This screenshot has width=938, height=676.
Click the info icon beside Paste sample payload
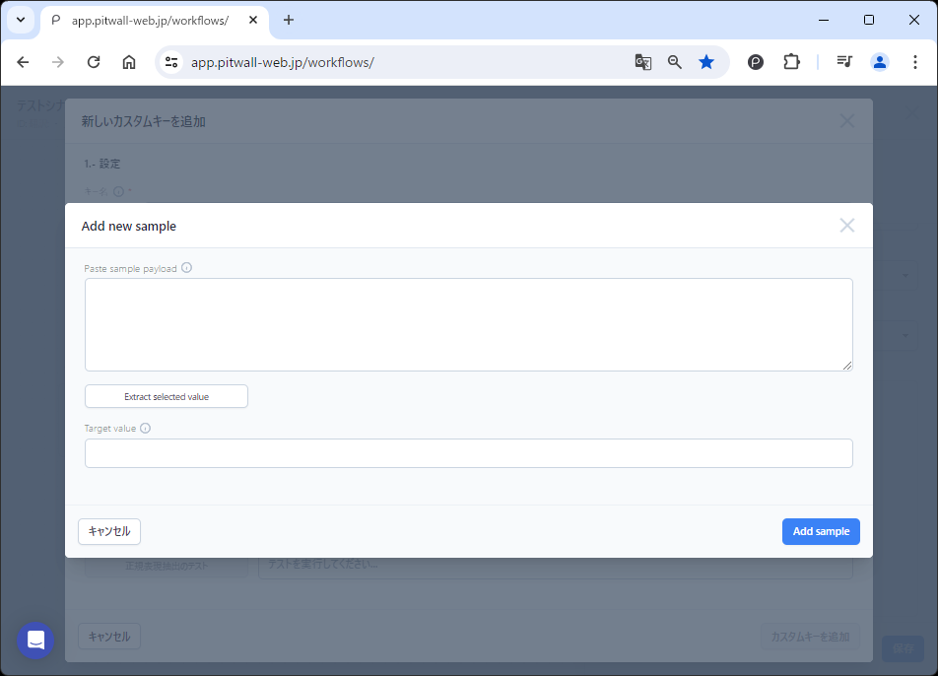tap(186, 268)
